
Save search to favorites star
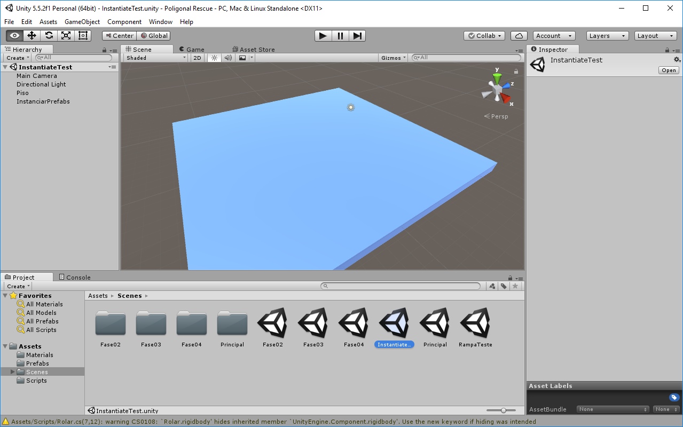[515, 286]
